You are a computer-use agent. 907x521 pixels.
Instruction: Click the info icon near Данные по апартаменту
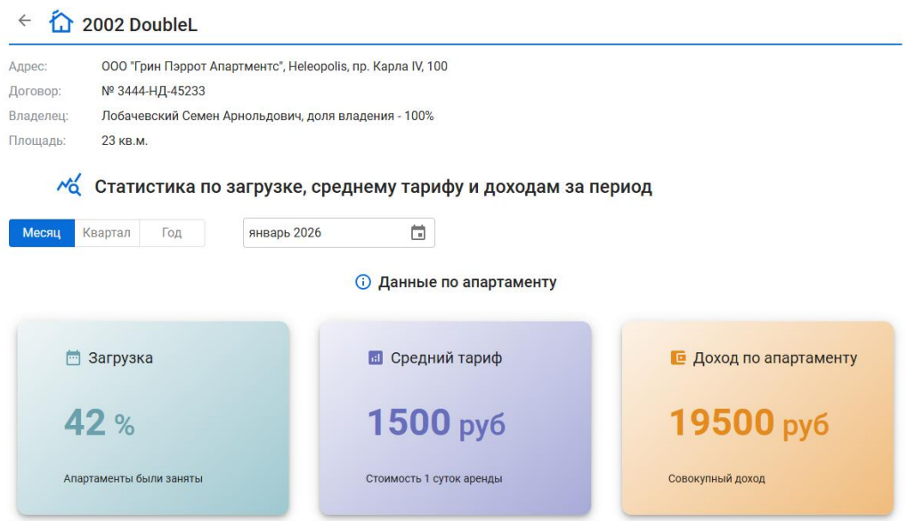(362, 283)
